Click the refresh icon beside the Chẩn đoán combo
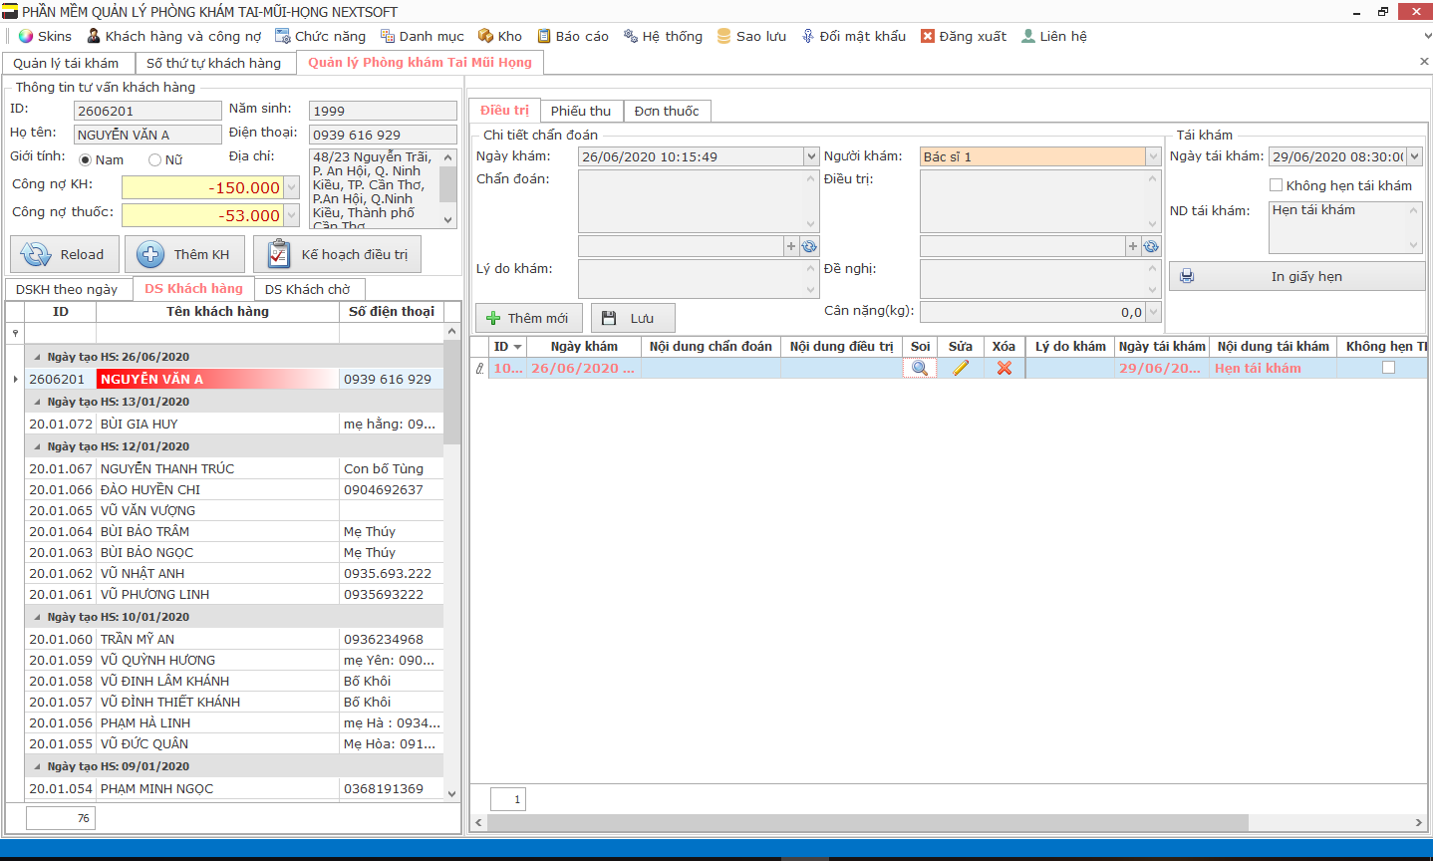The width and height of the screenshot is (1433, 861). tap(809, 246)
